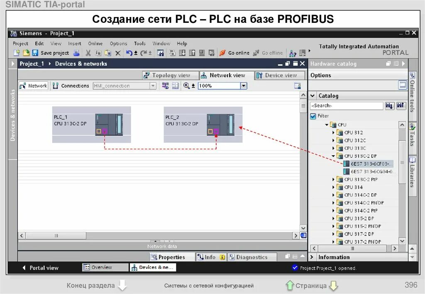Click the magenta DP port on PLC_1
The image size is (425, 294).
(105, 132)
